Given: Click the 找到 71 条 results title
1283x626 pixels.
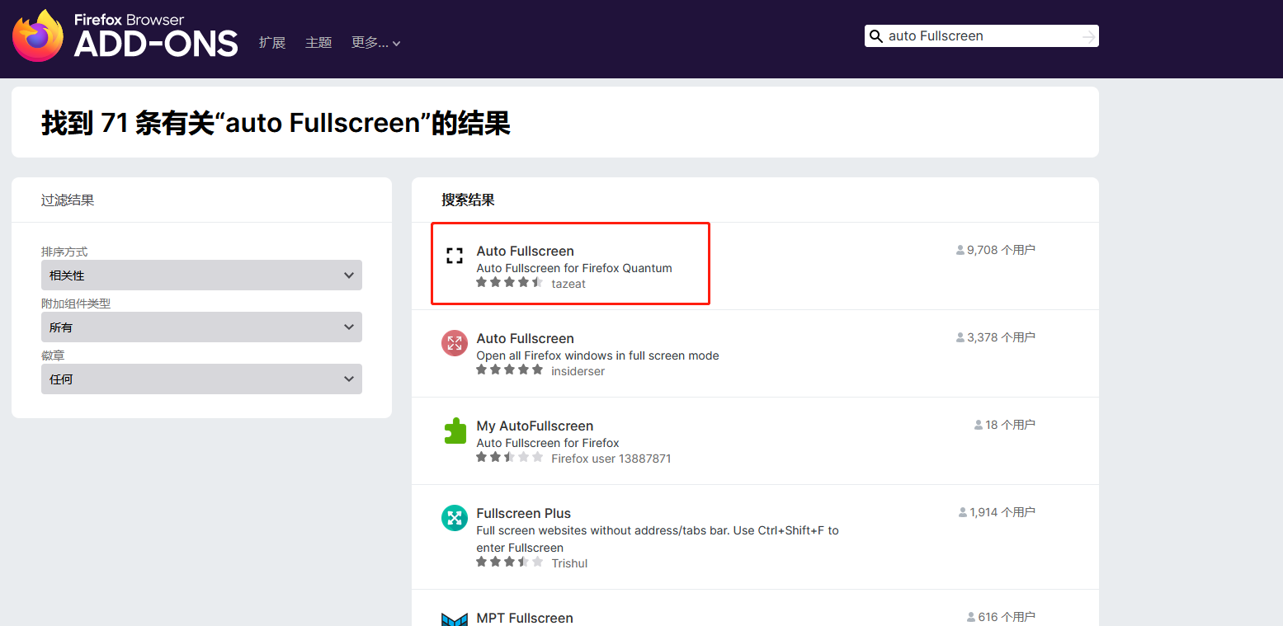Looking at the screenshot, I should (x=276, y=123).
